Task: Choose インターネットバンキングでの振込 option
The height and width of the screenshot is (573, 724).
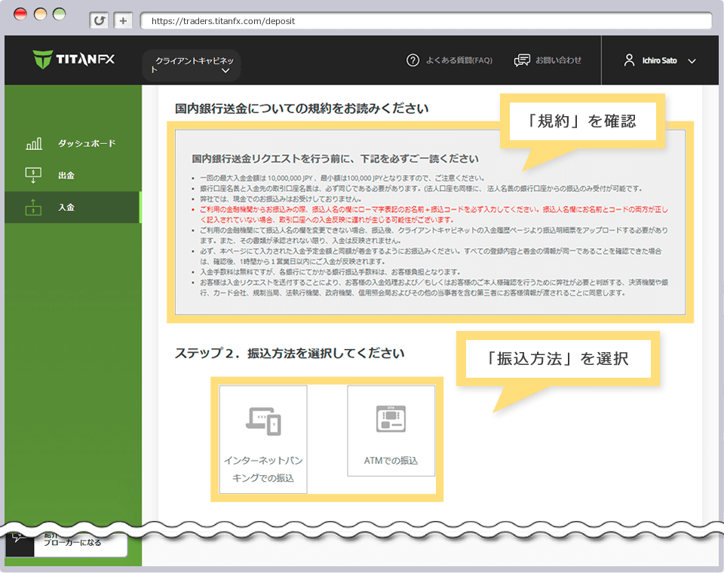Action: point(263,469)
